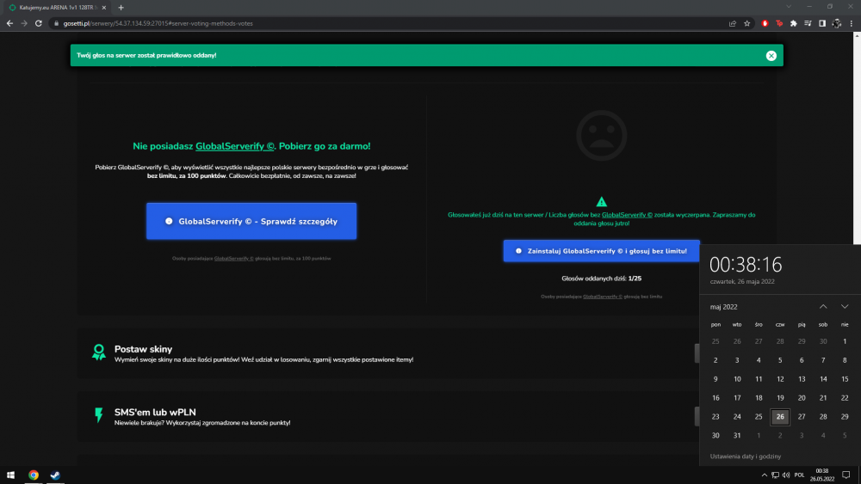
Task: Open the SMS'em lub wPLN heading
Action: (155, 412)
